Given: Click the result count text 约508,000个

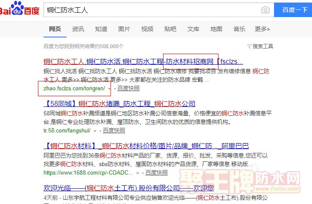Looking at the screenshot, I should (x=108, y=46).
